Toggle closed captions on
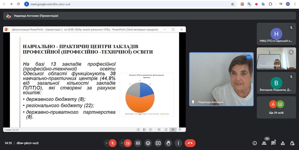 tap(138, 143)
